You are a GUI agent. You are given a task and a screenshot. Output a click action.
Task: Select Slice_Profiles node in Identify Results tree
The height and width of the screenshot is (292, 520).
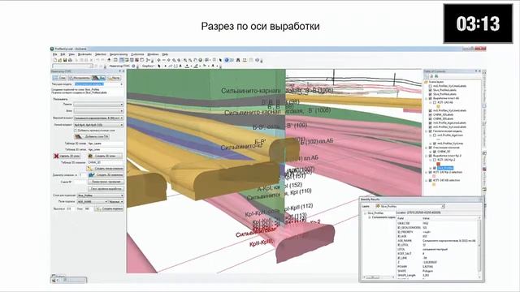point(375,213)
